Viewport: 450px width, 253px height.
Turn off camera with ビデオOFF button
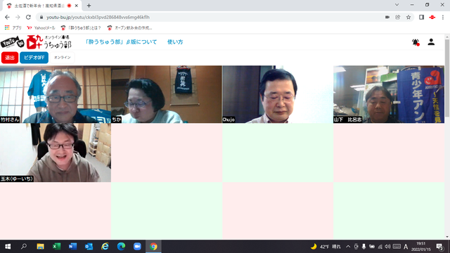pyautogui.click(x=34, y=58)
